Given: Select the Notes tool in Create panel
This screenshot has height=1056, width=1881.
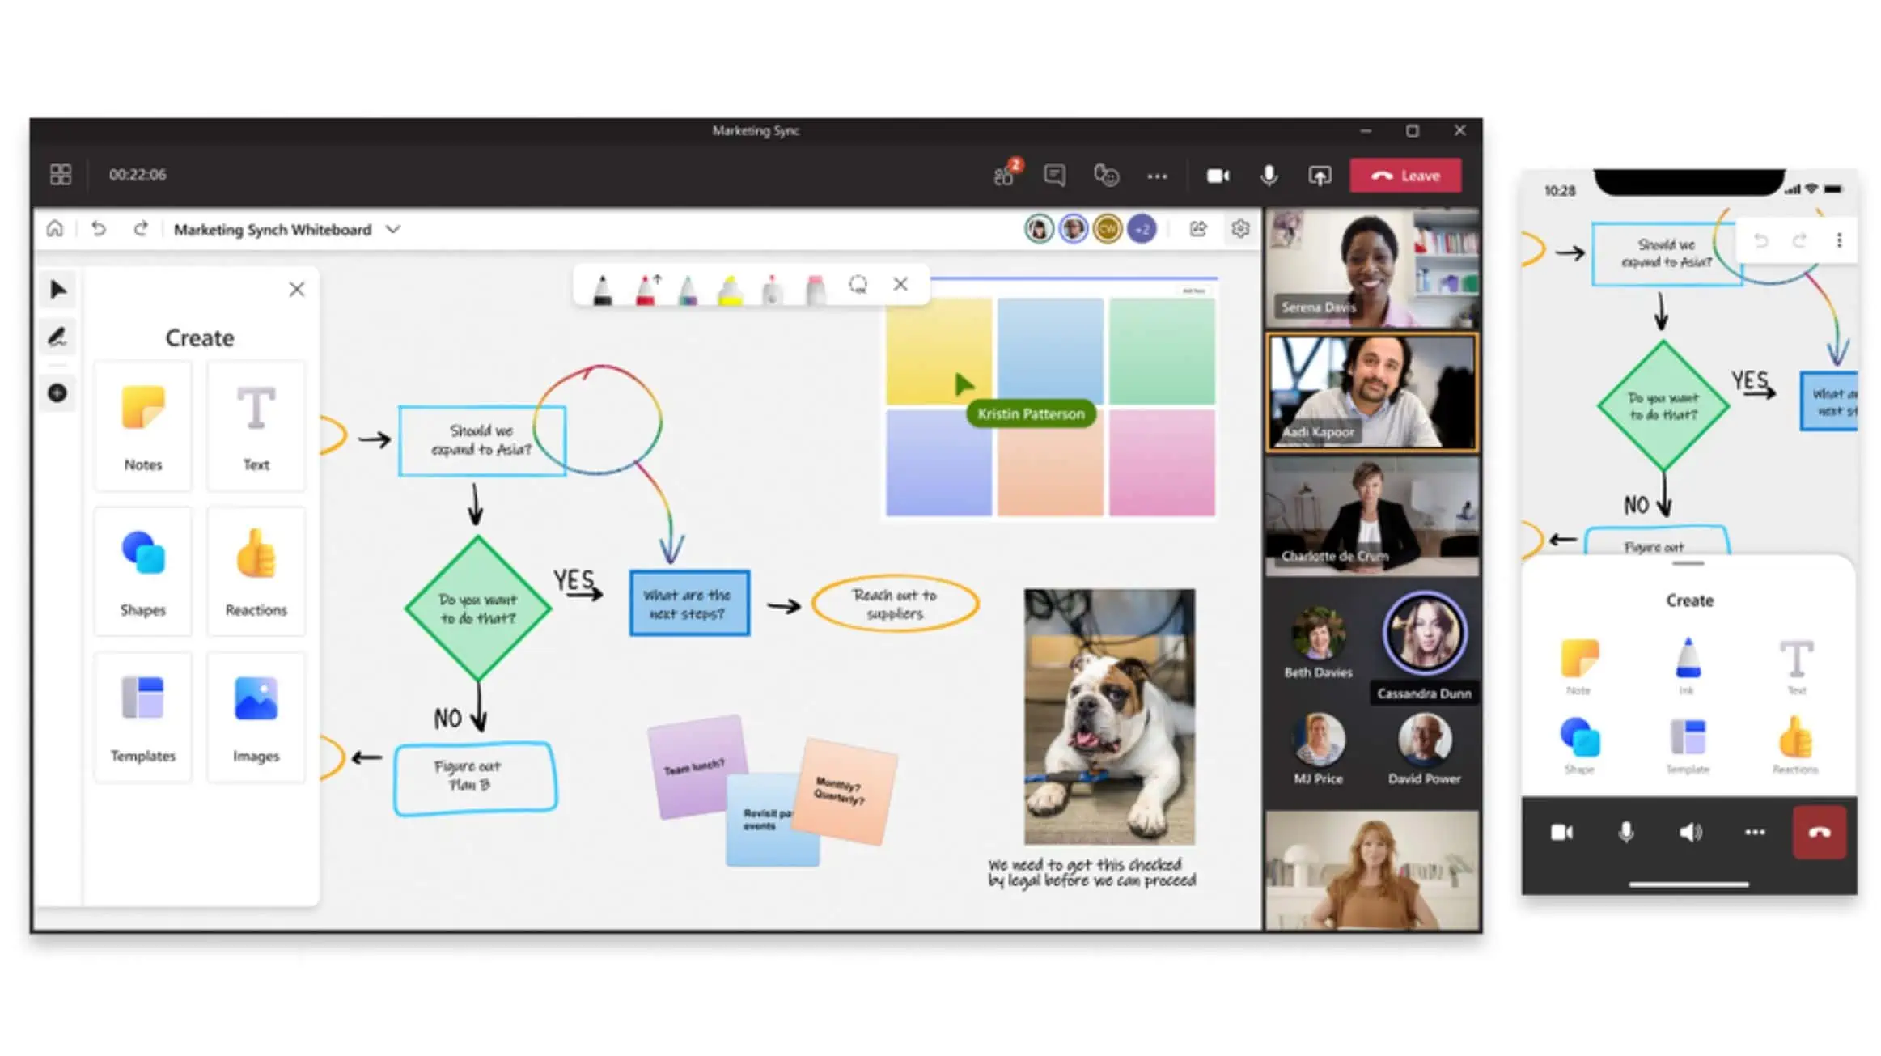Looking at the screenshot, I should point(142,420).
